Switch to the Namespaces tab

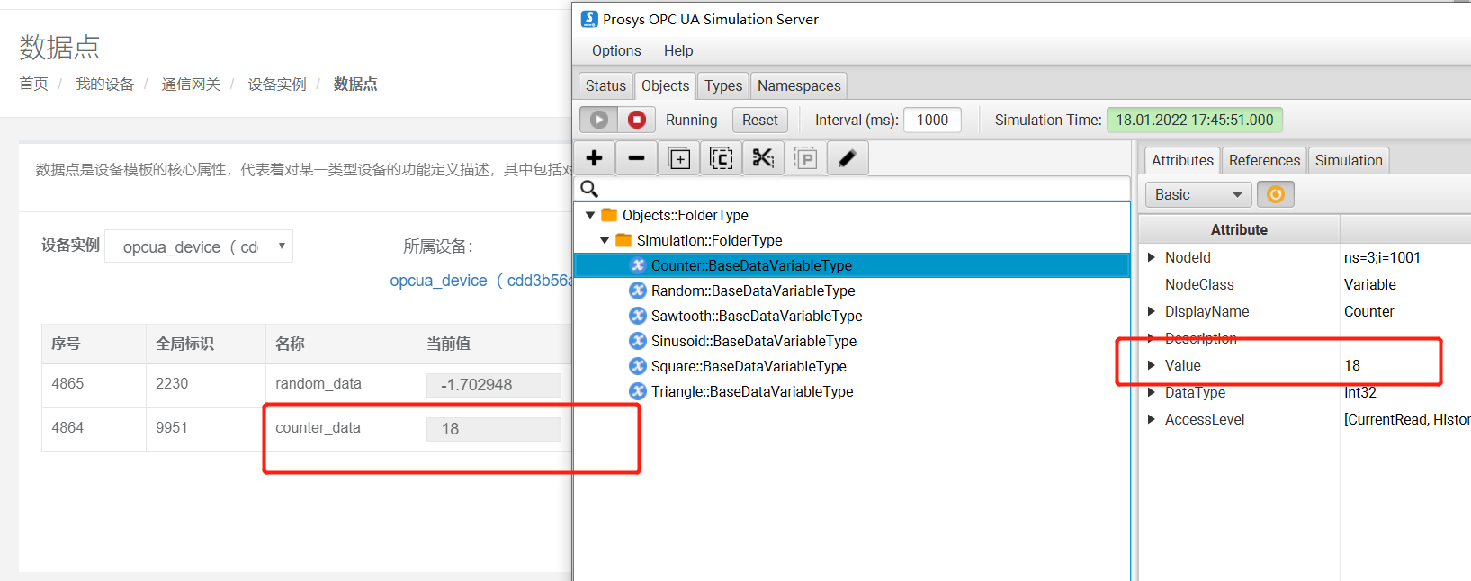799,85
